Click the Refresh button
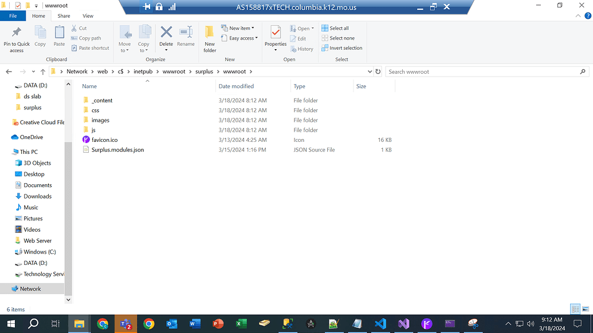Screen dimensions: 593x333 click(378, 72)
